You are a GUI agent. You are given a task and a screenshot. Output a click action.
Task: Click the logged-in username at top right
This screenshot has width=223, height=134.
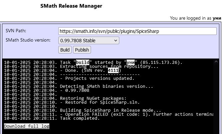(x=217, y=18)
